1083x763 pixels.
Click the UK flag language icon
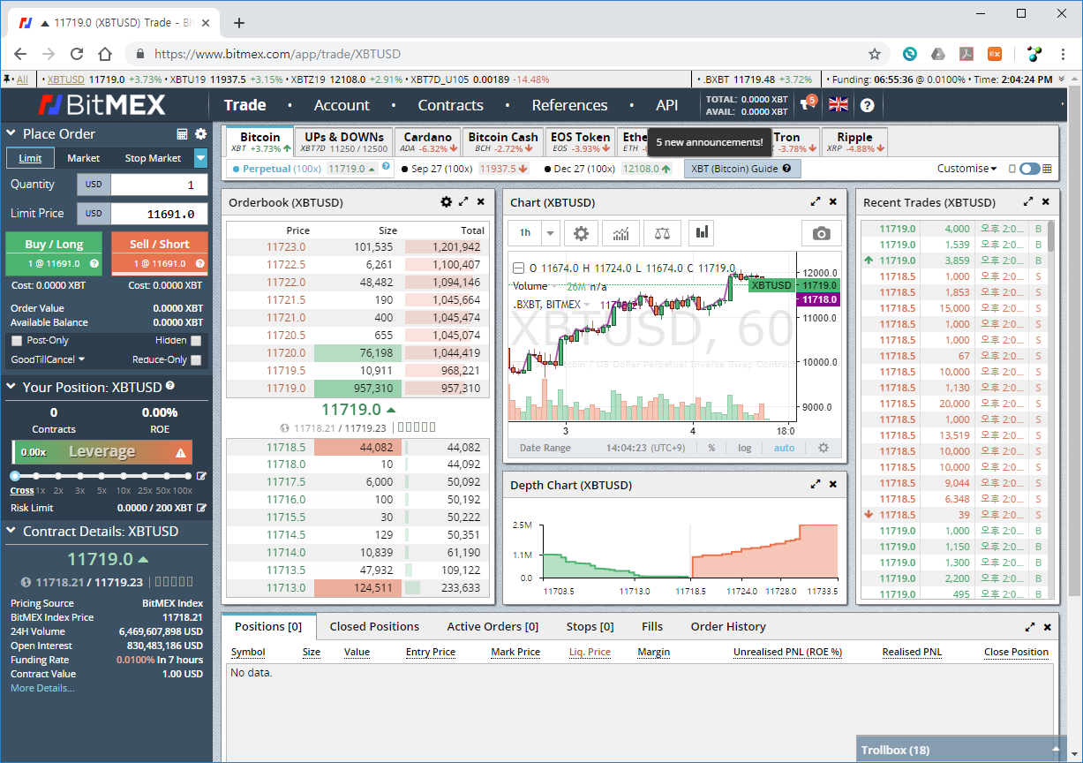pyautogui.click(x=839, y=104)
